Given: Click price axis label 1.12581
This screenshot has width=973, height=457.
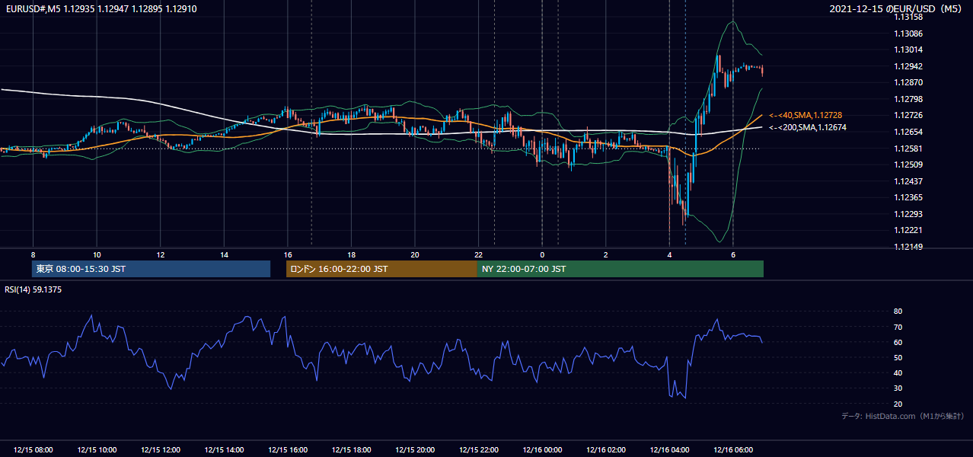Looking at the screenshot, I should (908, 149).
